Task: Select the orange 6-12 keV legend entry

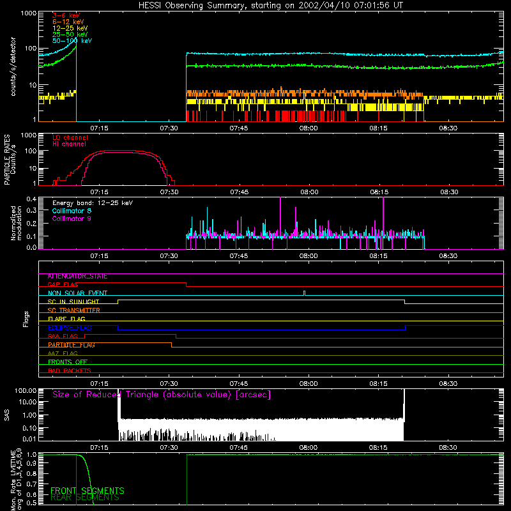Action: pos(68,22)
